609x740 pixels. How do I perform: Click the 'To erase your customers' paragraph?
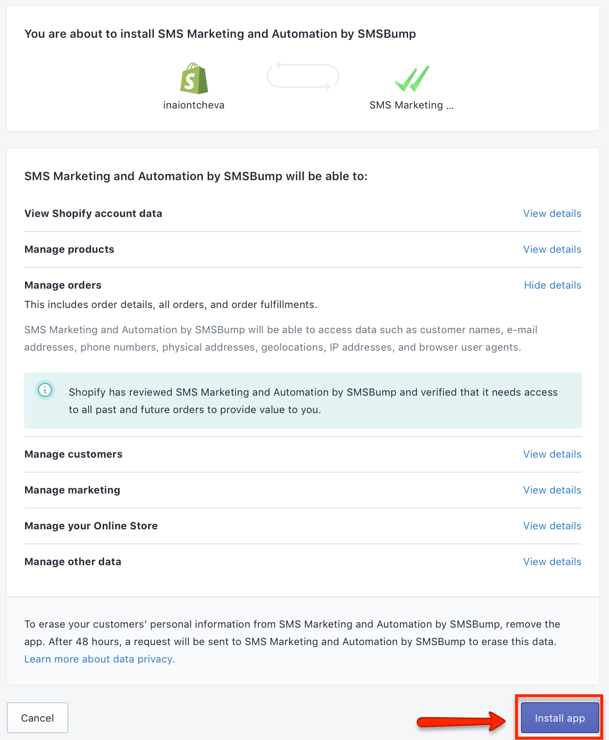click(x=292, y=633)
